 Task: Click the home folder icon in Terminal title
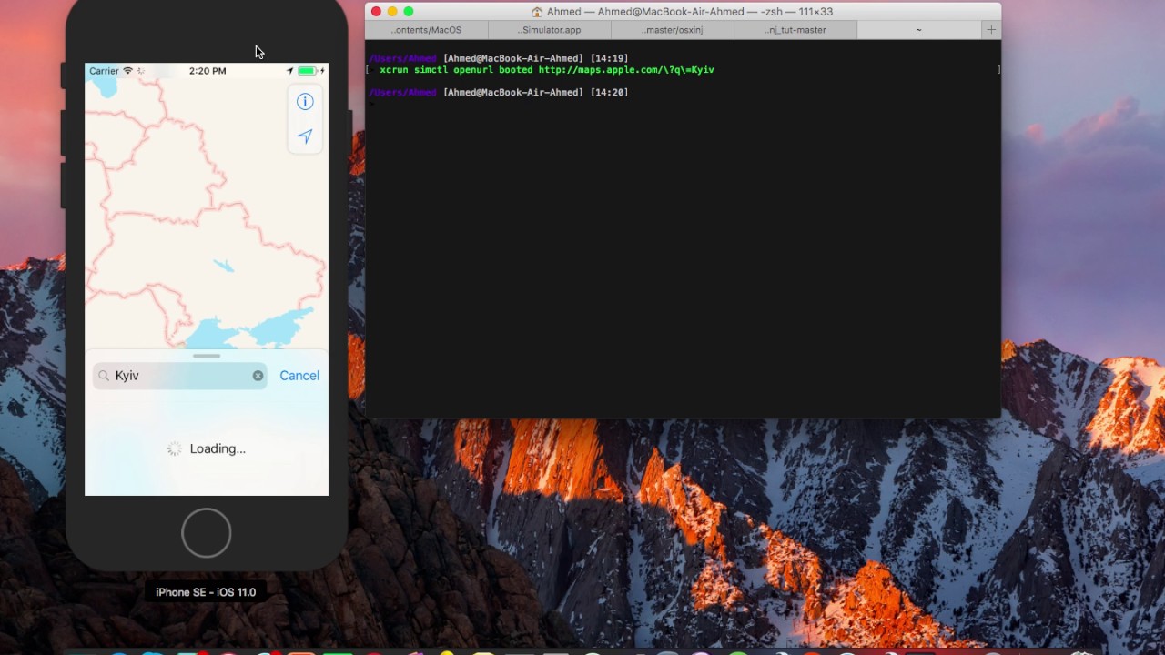pyautogui.click(x=537, y=12)
